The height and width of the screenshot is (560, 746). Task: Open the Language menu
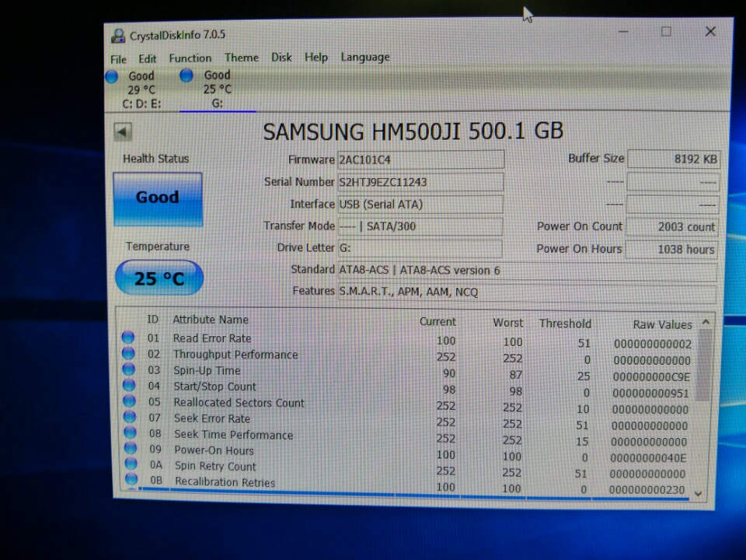pyautogui.click(x=365, y=57)
